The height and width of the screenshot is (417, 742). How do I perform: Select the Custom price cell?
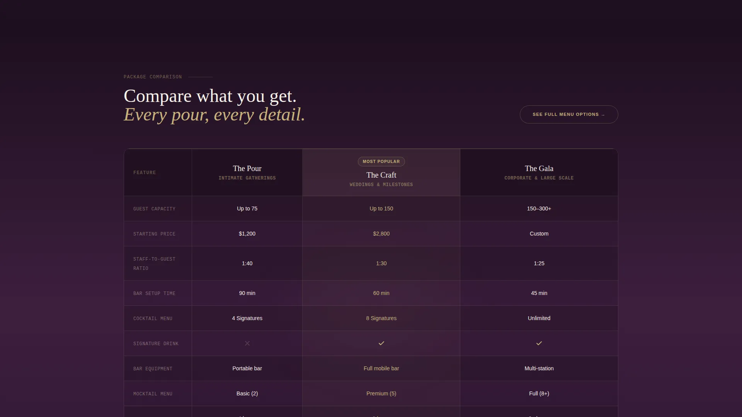[x=539, y=234]
